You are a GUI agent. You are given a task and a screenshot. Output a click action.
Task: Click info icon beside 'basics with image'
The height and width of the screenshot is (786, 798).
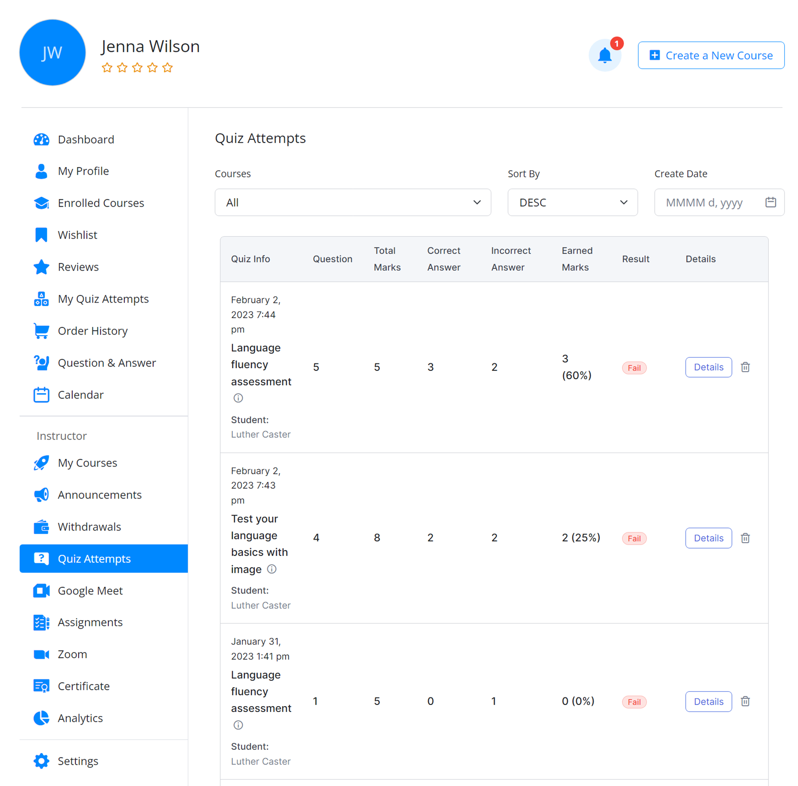(271, 569)
